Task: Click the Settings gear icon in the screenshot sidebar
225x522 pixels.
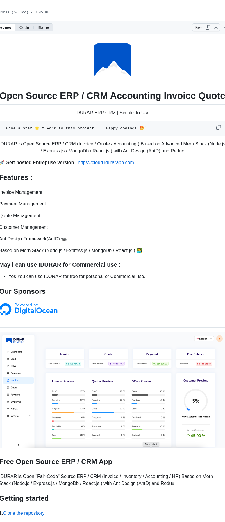Action: point(8,416)
